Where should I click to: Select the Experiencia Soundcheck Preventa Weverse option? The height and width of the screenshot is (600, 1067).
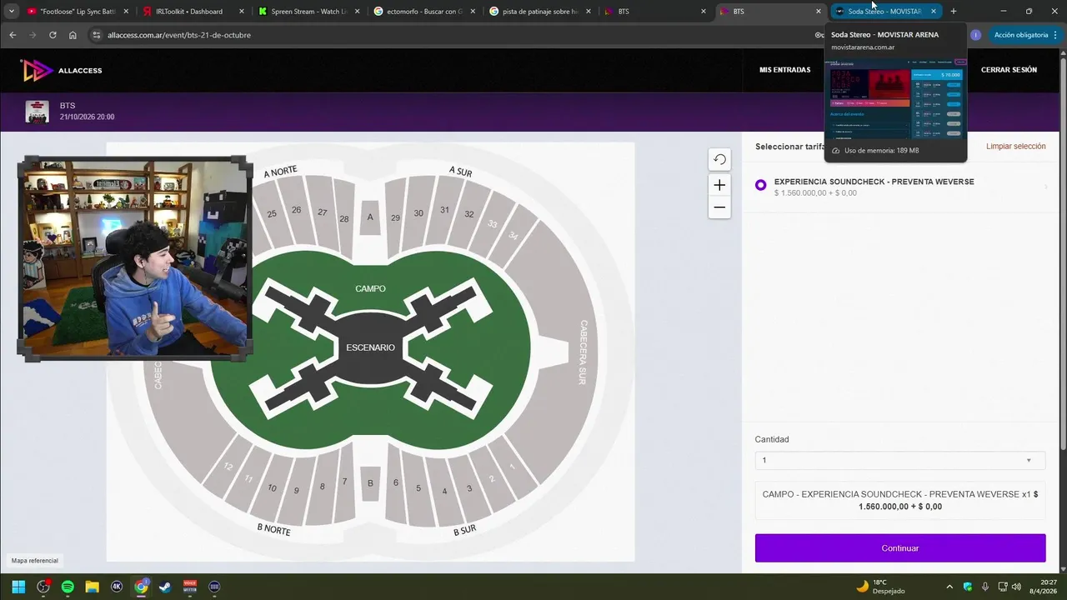(760, 185)
